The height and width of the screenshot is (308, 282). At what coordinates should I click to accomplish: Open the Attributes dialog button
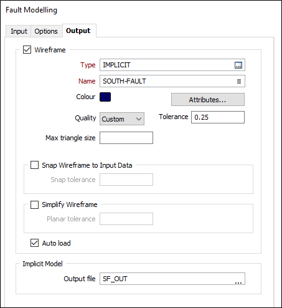click(x=208, y=100)
